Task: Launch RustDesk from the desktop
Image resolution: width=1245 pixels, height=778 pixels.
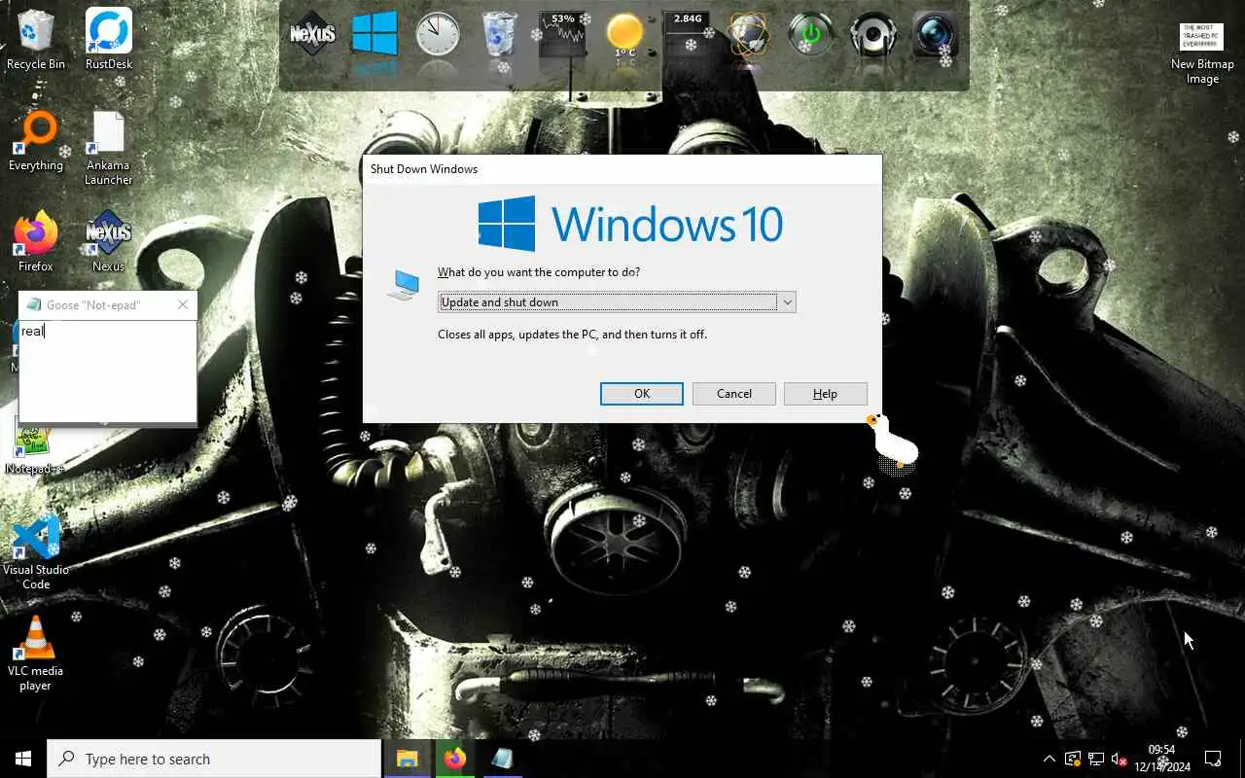Action: [108, 40]
